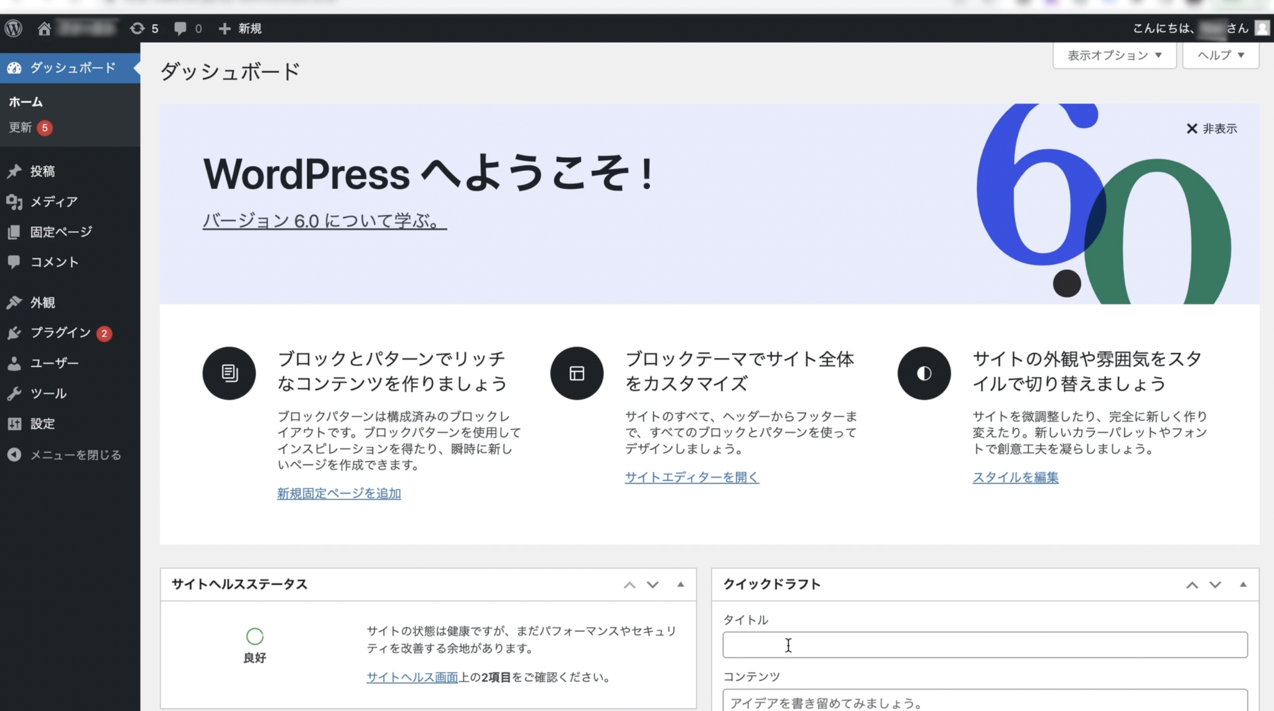The height and width of the screenshot is (711, 1274).
Task: Click the blurred site name in admin bar
Action: click(x=87, y=29)
